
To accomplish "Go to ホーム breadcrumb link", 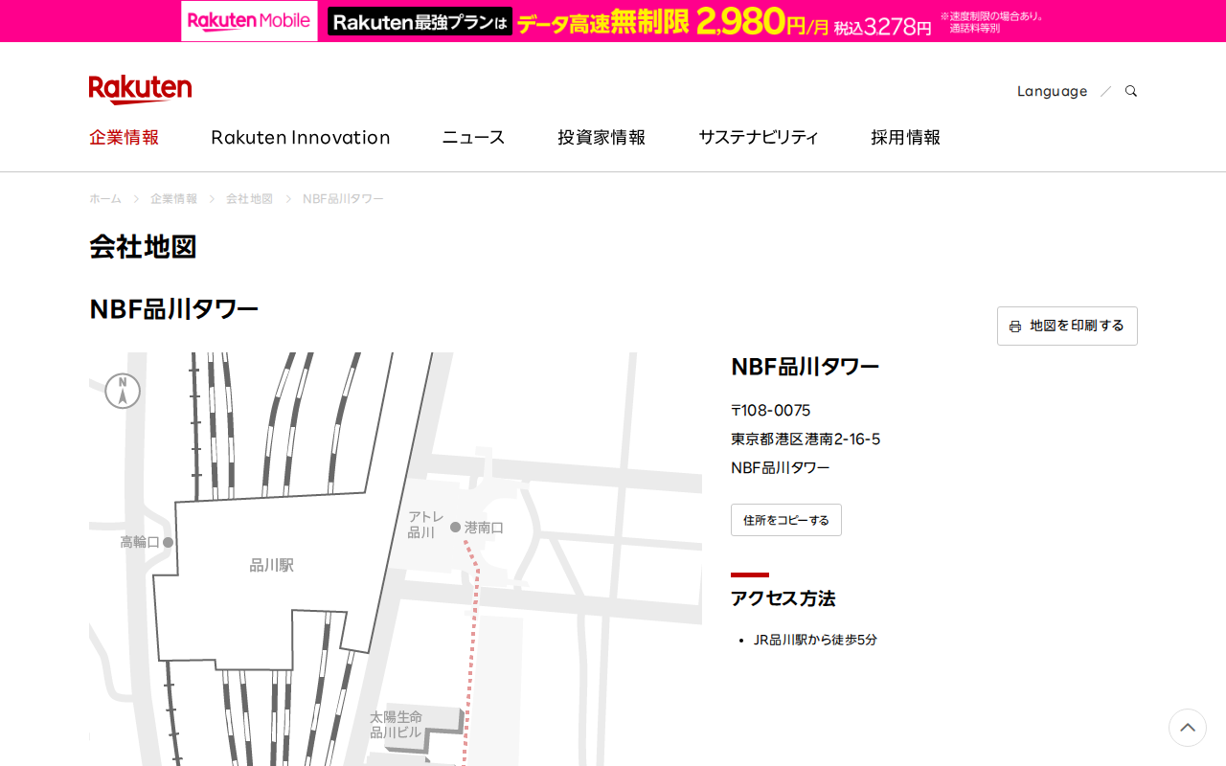I will [105, 198].
